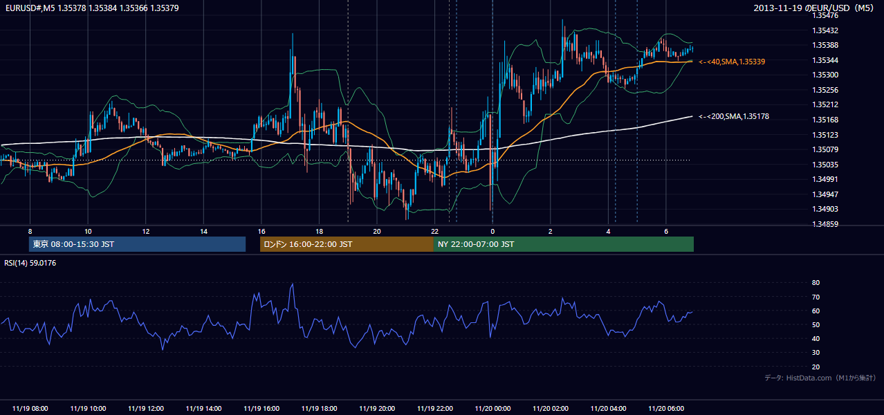The height and width of the screenshot is (415, 884).
Task: Click the 11/20 02:00 time label
Action: click(x=551, y=409)
